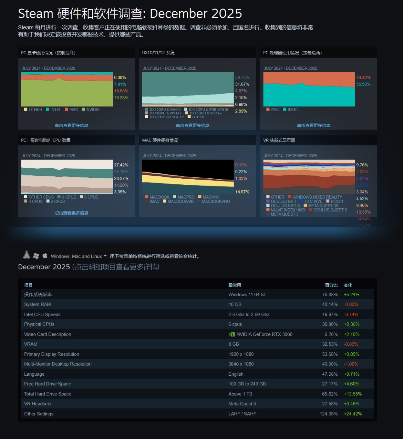Open more info link under PC 显卡使用情况 chart
This screenshot has width=403, height=439.
coord(71,125)
